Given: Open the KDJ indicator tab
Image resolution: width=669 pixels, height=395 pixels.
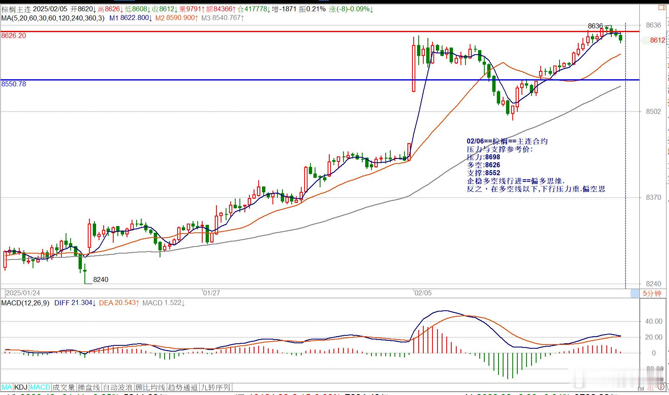Looking at the screenshot, I should tap(21, 387).
